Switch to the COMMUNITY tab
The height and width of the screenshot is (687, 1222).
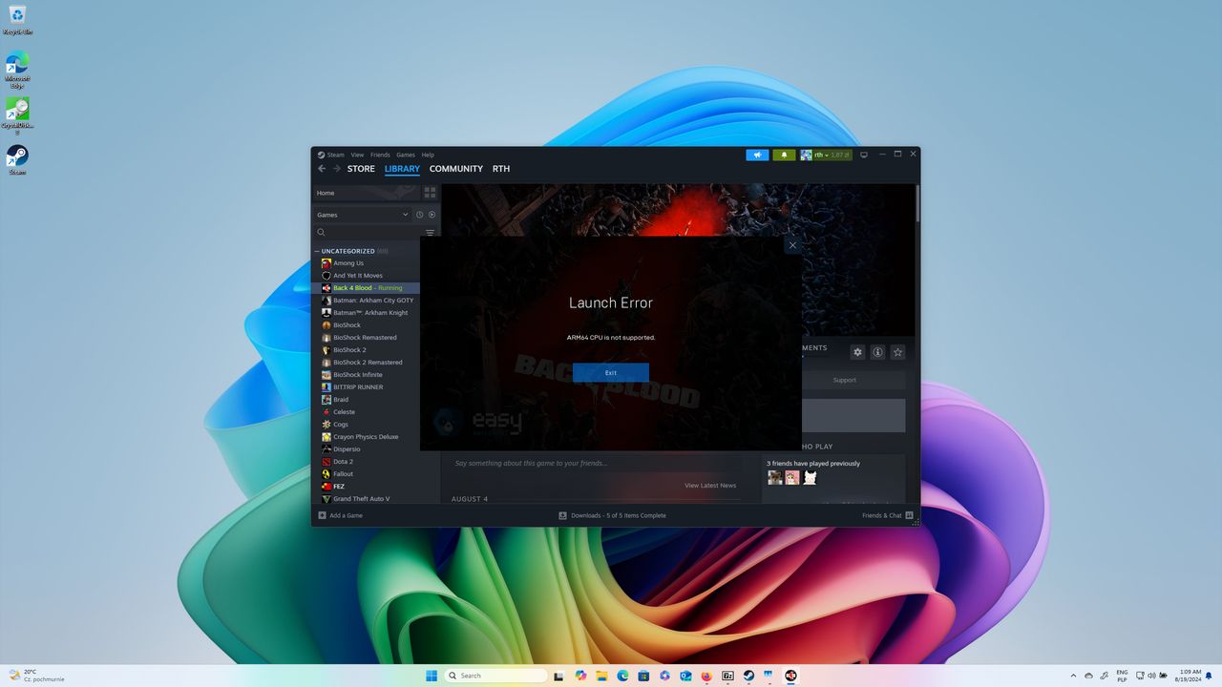pos(456,169)
